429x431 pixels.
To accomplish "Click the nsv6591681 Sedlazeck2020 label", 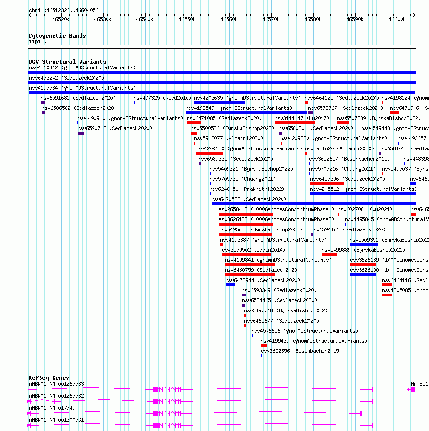I will [78, 98].
